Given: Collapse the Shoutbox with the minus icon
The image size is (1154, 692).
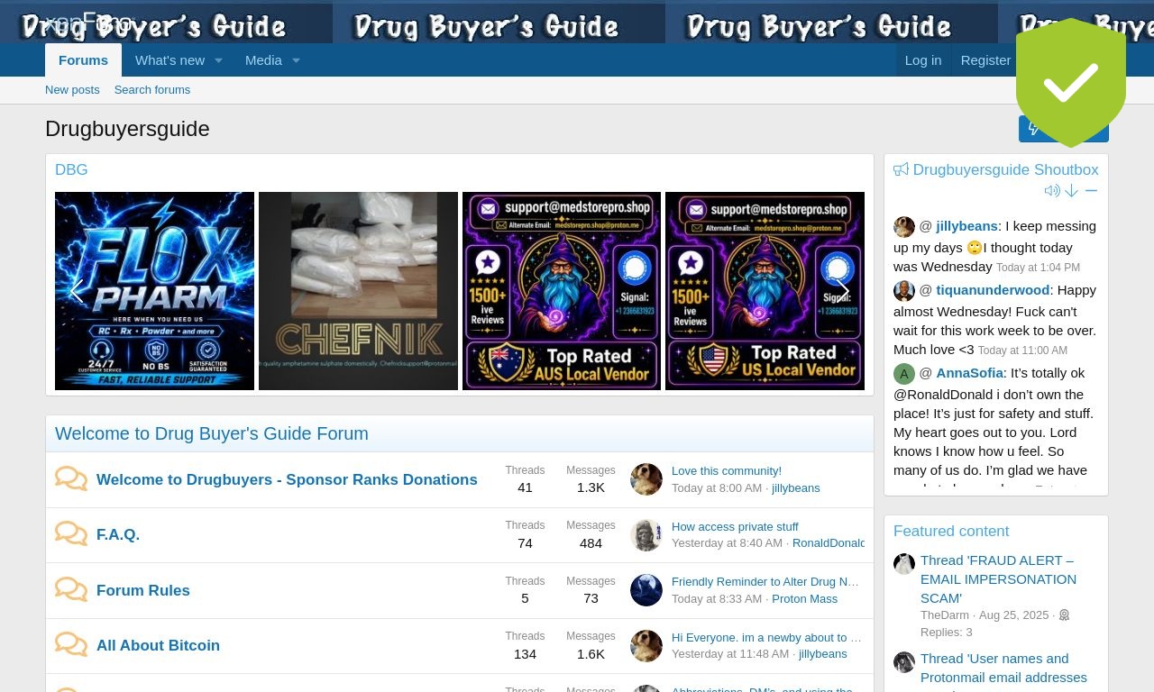Looking at the screenshot, I should pyautogui.click(x=1091, y=191).
